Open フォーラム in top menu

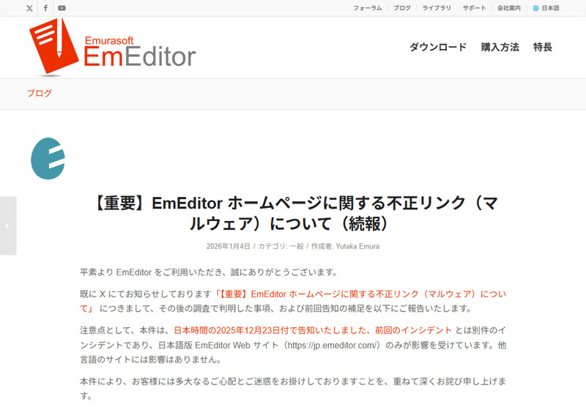(368, 8)
